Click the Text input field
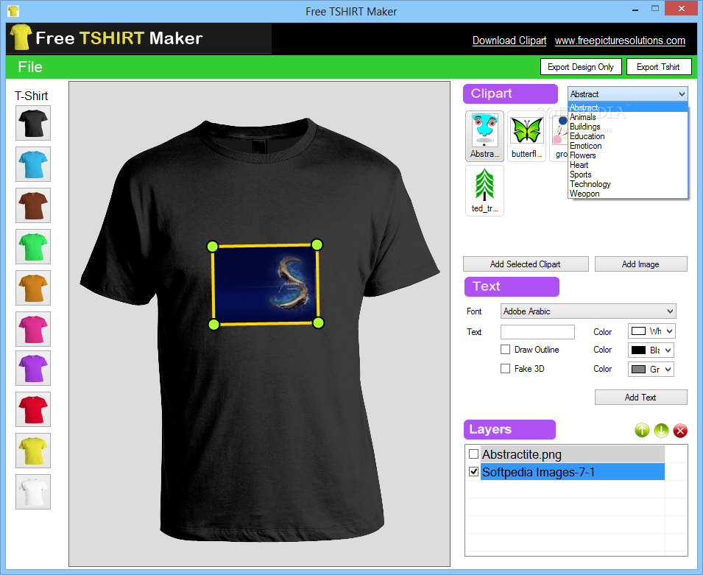 [537, 332]
